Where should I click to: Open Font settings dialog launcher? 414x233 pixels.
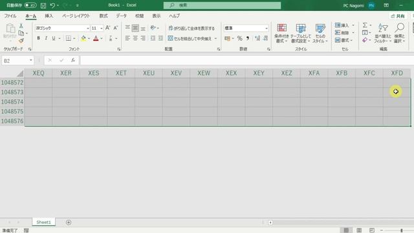pos(119,49)
